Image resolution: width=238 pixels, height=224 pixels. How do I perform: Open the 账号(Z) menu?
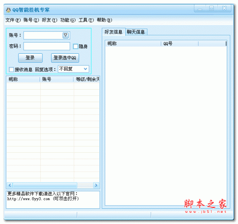pyautogui.click(x=31, y=20)
